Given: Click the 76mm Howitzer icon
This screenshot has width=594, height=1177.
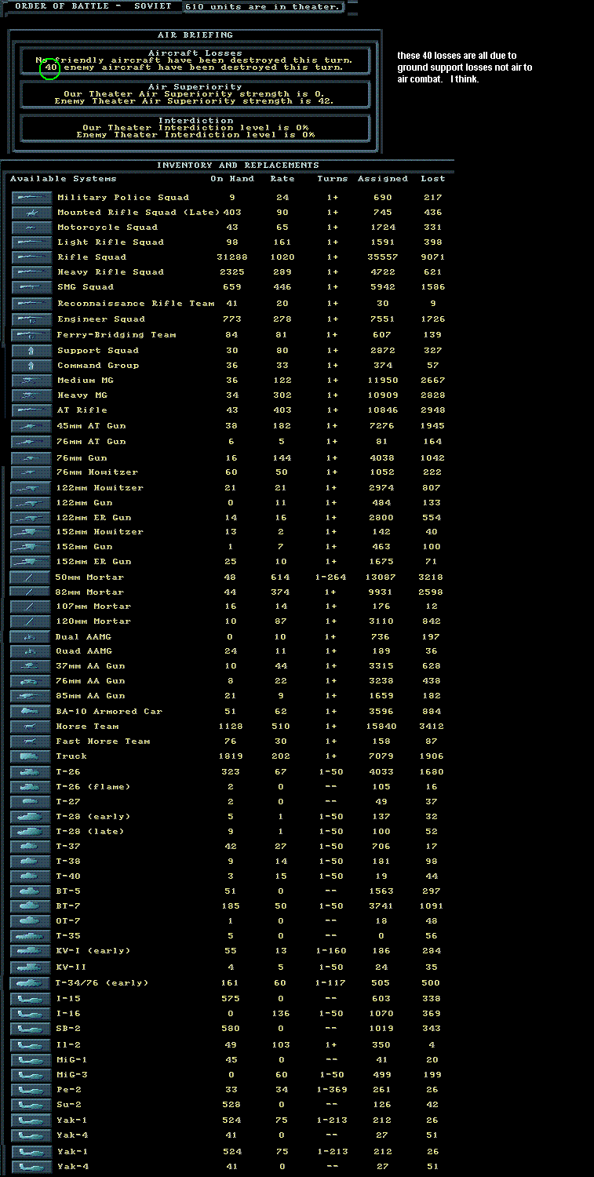Looking at the screenshot, I should coord(32,472).
